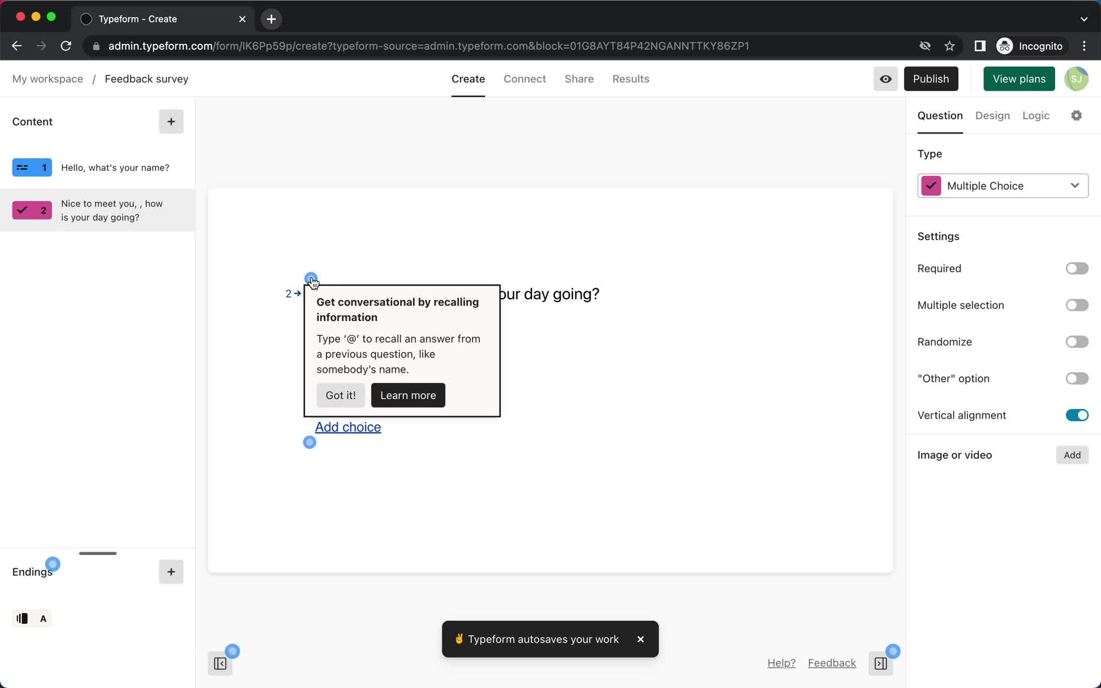Click Got it! to dismiss tooltip
The image size is (1101, 688).
click(x=341, y=394)
